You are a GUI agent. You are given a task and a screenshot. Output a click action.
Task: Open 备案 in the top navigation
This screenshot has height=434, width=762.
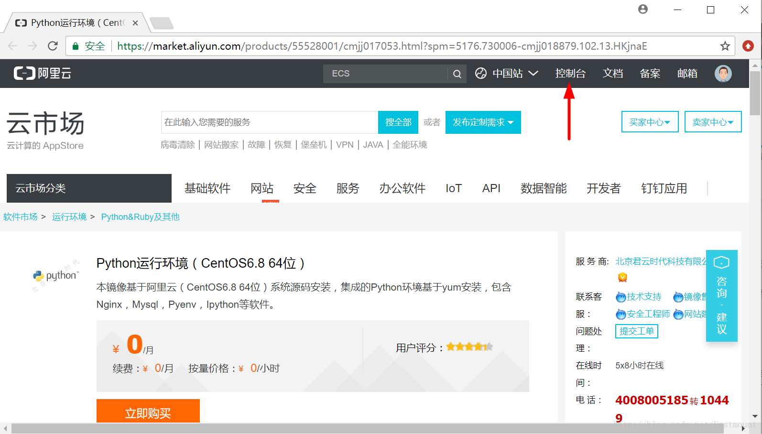pyautogui.click(x=650, y=73)
